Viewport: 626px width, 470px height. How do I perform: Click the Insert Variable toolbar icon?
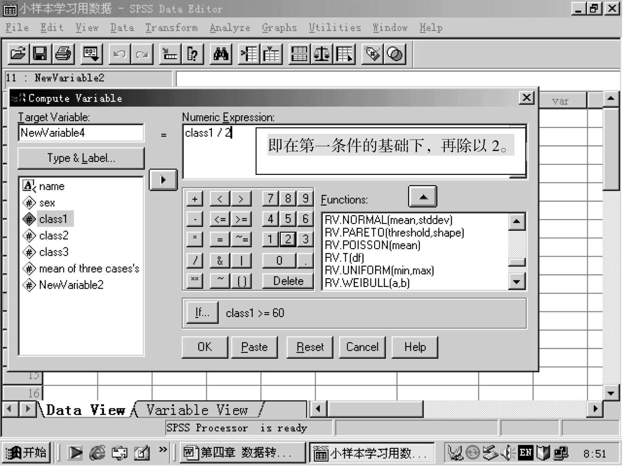tap(272, 54)
